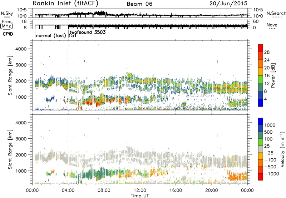Image resolution: width=286 pixels, height=198 pixels.
Task: Click the '16:00' time axis tick
Action: (x=176, y=190)
